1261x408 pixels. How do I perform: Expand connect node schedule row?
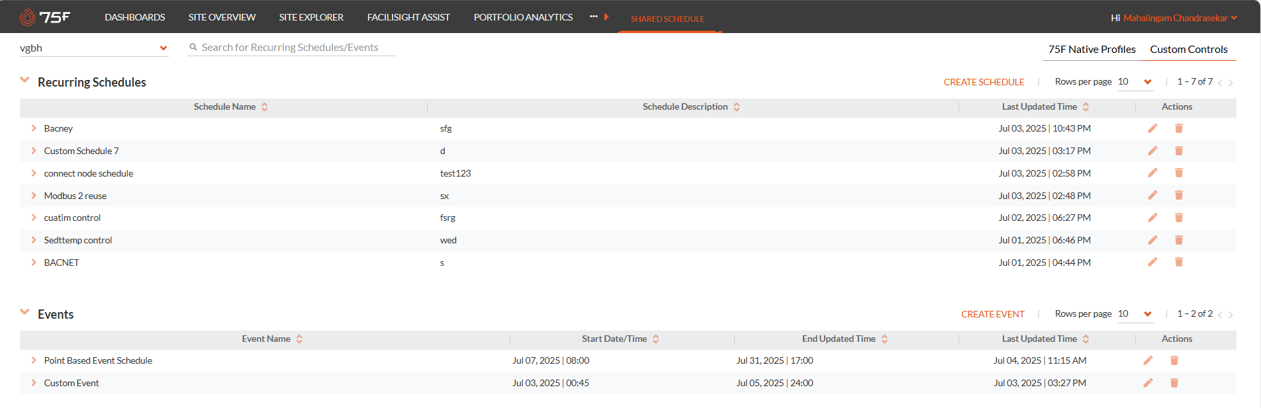(x=34, y=173)
